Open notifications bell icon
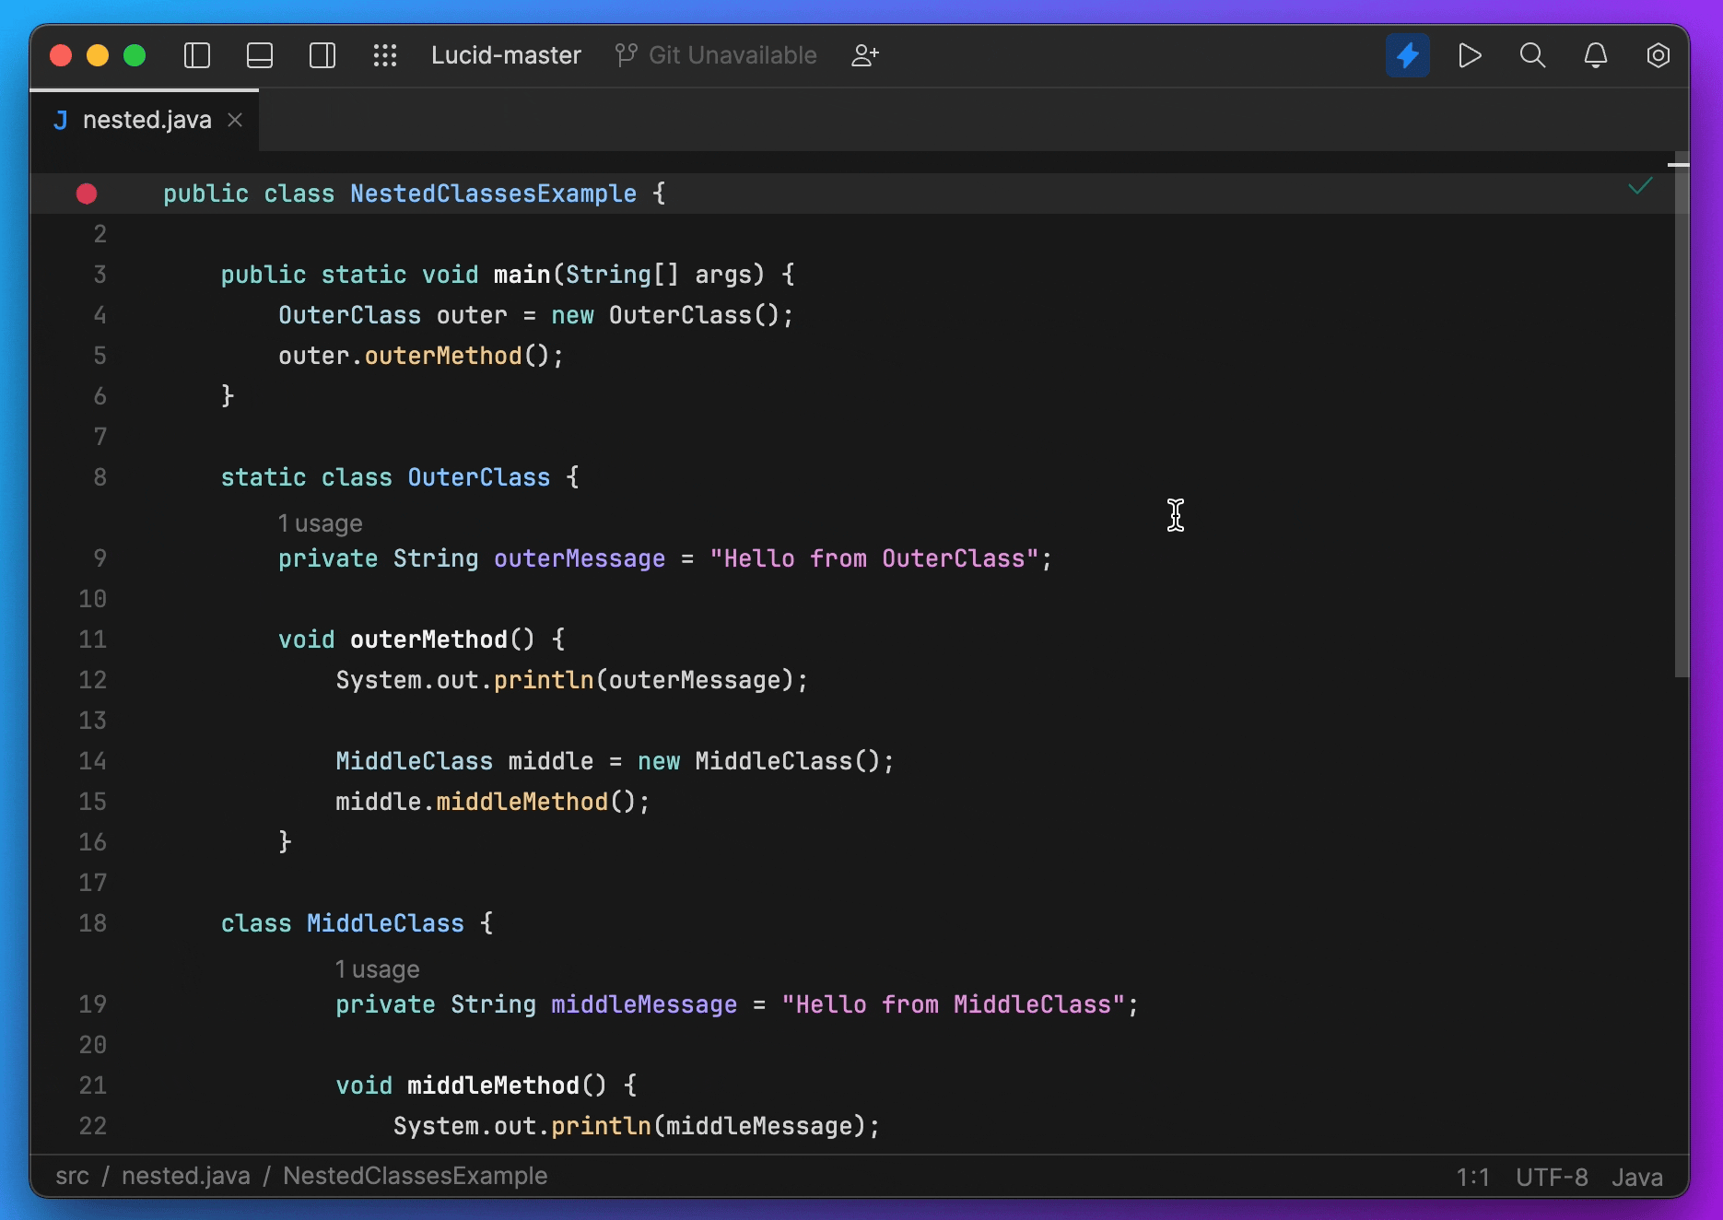 click(x=1595, y=55)
